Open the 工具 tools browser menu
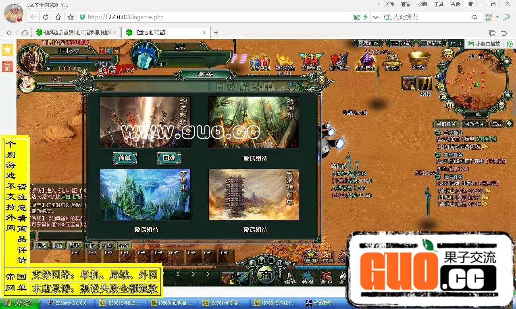Viewport: 516px width, 309px height. (439, 4)
